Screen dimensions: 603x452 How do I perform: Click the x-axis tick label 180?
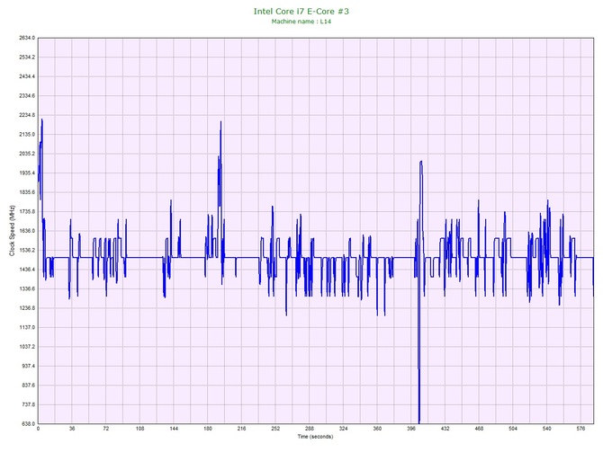pos(208,429)
